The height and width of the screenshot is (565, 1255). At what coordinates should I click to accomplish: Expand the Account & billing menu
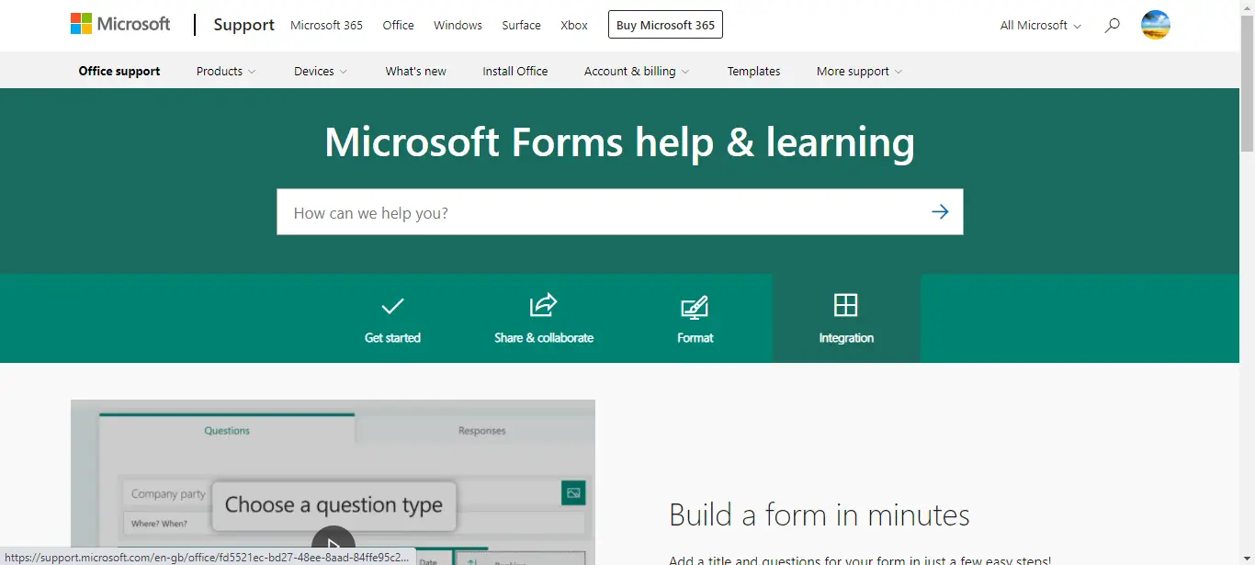pos(637,72)
